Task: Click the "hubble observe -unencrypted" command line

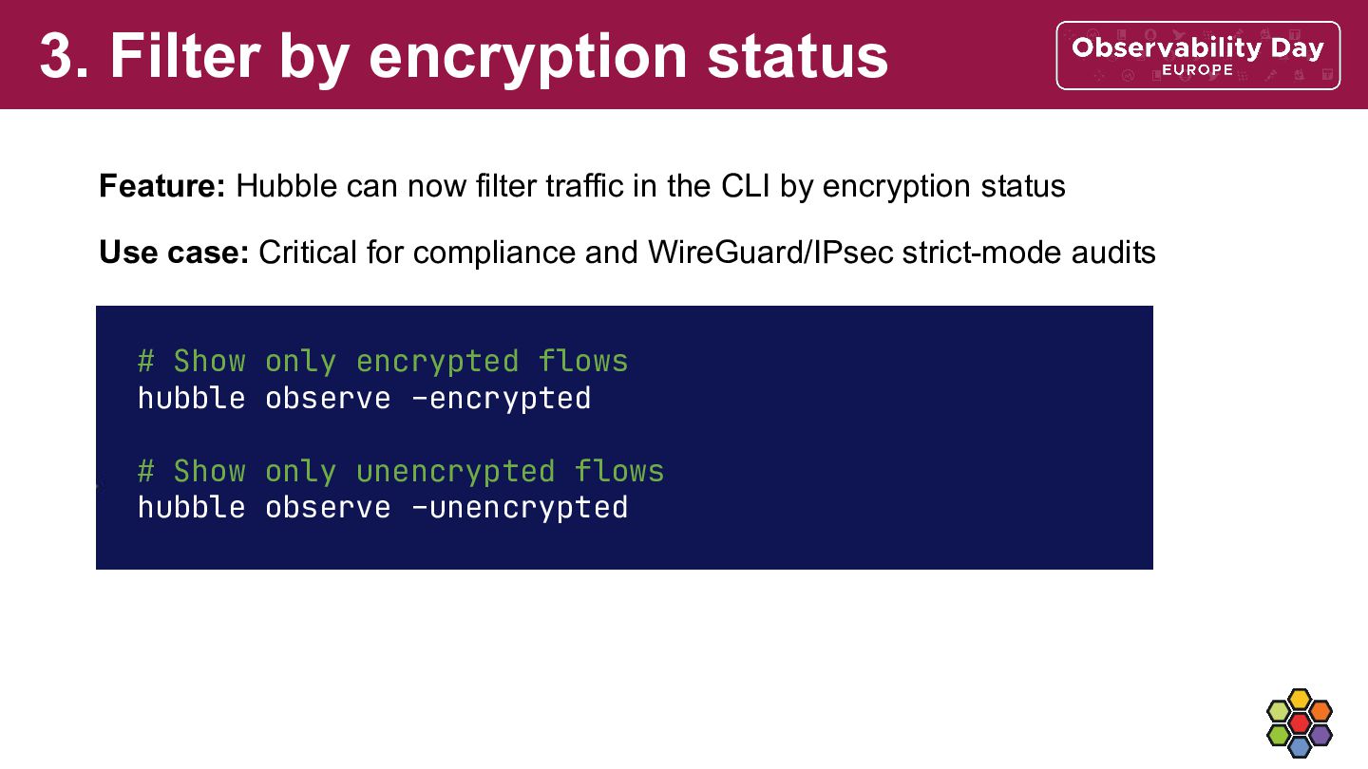Action: pos(383,507)
